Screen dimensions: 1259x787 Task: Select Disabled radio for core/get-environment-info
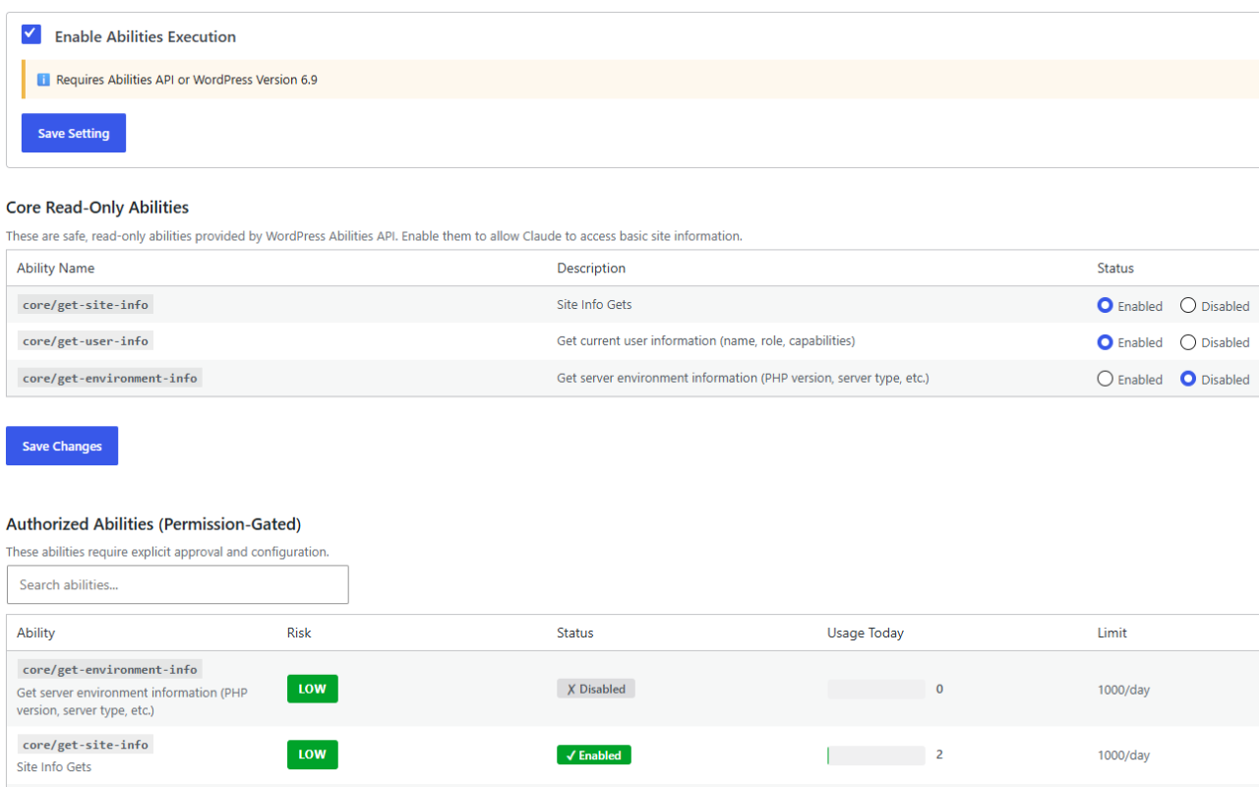coord(1188,379)
